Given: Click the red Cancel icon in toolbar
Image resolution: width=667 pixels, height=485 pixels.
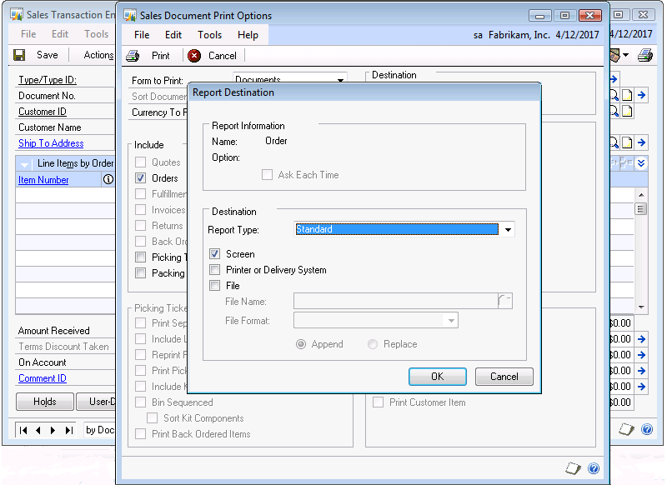Looking at the screenshot, I should (x=194, y=56).
